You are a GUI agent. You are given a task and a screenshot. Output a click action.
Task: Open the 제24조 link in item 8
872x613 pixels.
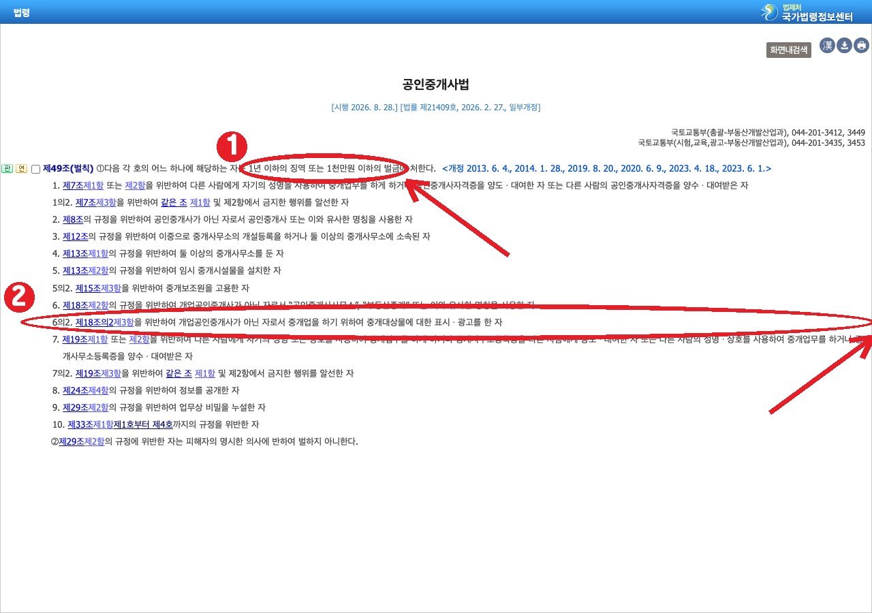click(76, 390)
